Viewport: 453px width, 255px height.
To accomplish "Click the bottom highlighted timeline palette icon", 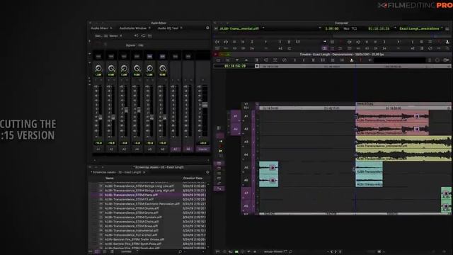I will click(x=219, y=188).
